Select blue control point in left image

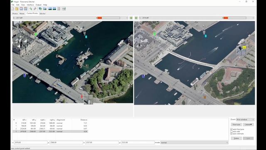(x=25, y=75)
